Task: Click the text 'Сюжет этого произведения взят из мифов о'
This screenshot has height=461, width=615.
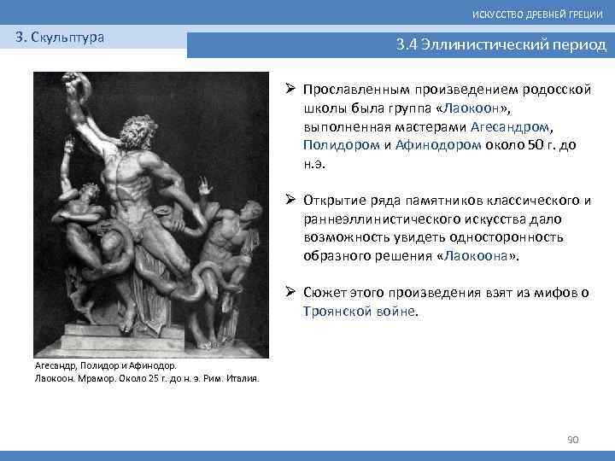Action: pos(447,293)
